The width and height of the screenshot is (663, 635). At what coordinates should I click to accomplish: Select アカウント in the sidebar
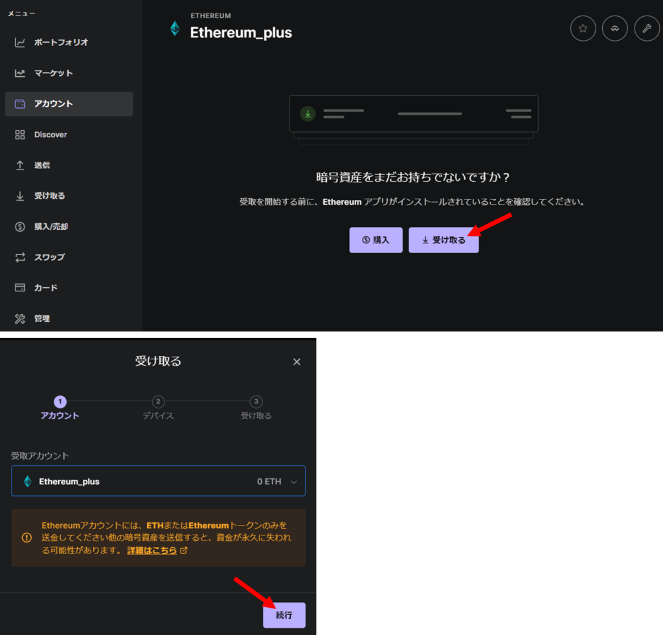tap(69, 104)
